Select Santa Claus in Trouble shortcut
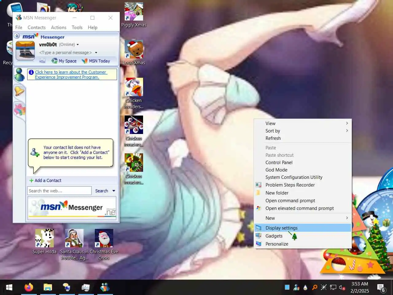The image size is (393, 295). coord(74,245)
